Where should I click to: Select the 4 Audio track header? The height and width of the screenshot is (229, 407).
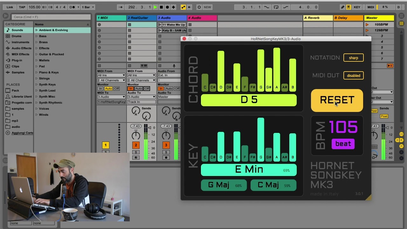point(202,18)
